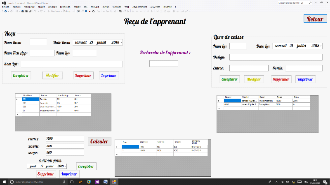Open the AFFICHAGE menu
330x185 pixels.
[29, 7]
